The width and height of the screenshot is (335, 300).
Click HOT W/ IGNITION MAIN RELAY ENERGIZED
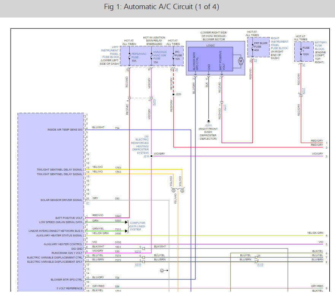pyautogui.click(x=154, y=41)
